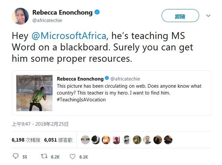Retweet using the retweet arrows icon

coord(44,156)
